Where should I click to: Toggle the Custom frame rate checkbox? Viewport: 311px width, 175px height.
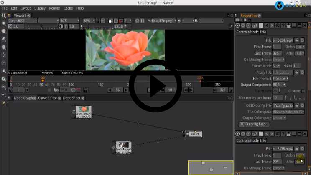[303, 91]
